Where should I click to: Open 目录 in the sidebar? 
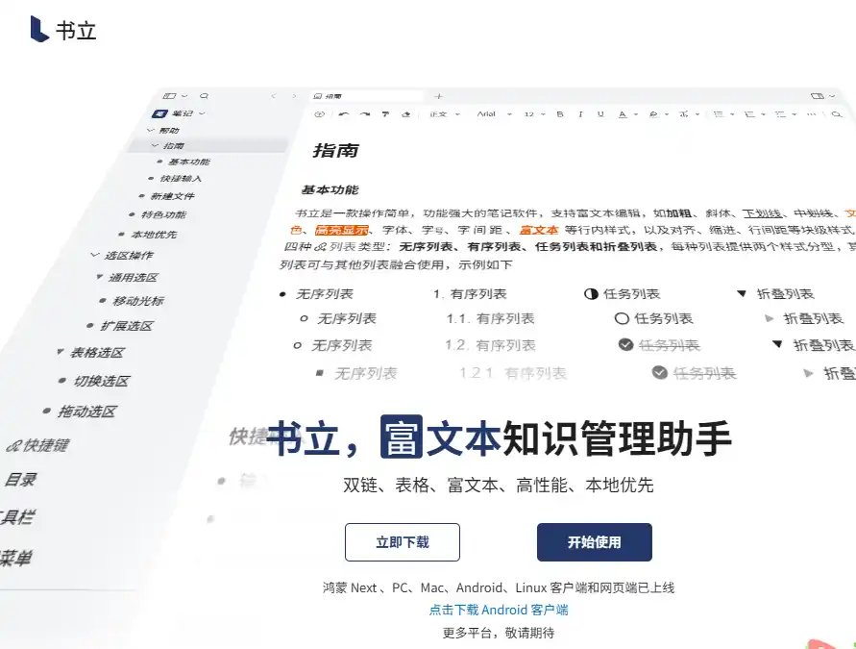[x=20, y=480]
